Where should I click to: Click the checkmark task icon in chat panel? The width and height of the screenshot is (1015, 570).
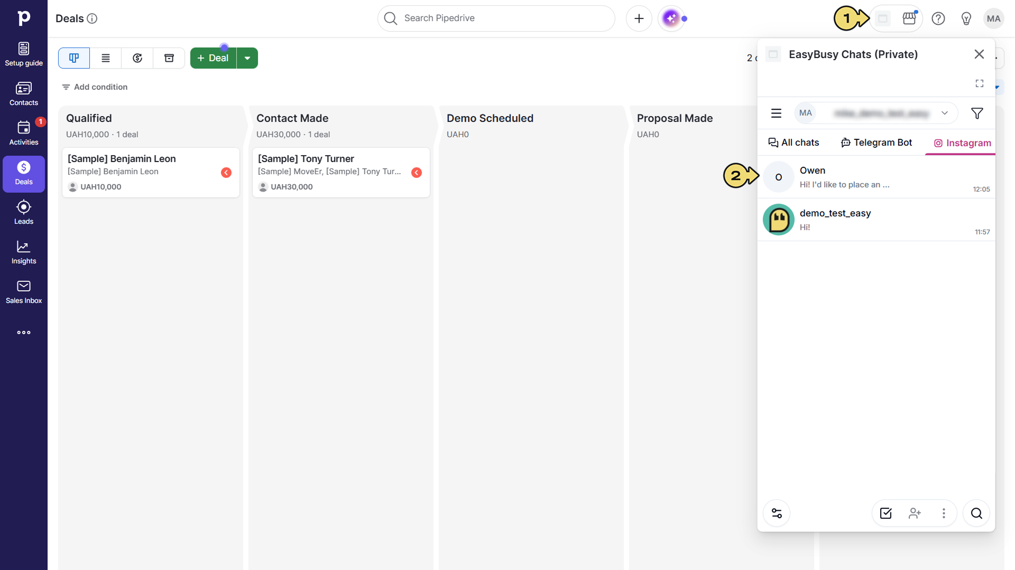point(886,513)
